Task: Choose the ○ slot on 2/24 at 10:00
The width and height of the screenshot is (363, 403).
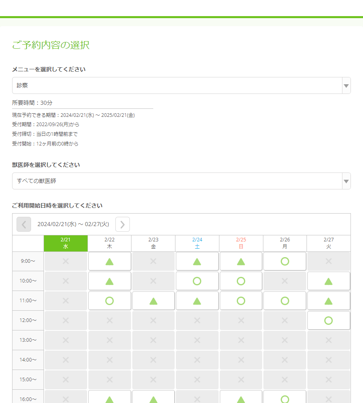Action: (x=197, y=281)
